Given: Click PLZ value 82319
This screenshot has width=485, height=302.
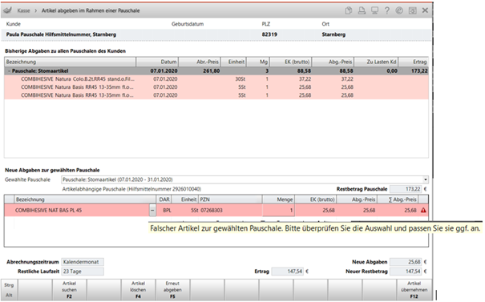Looking at the screenshot, I should 269,34.
